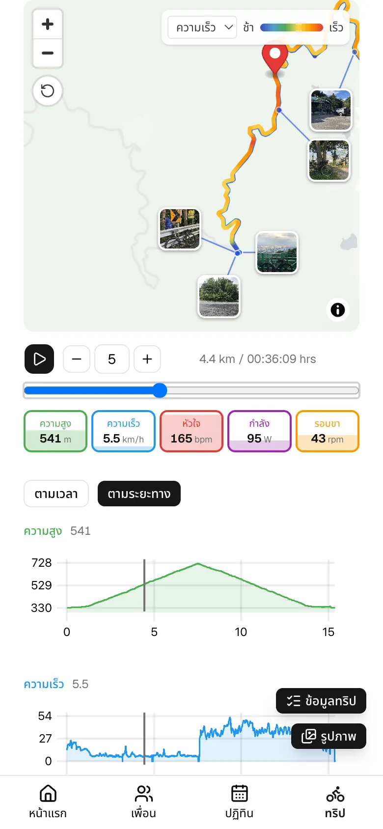Switch to the ตามเวลา chart view
383x829 pixels.
56,494
